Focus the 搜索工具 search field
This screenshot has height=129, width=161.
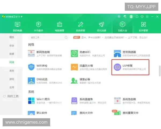pyautogui.click(x=48, y=37)
